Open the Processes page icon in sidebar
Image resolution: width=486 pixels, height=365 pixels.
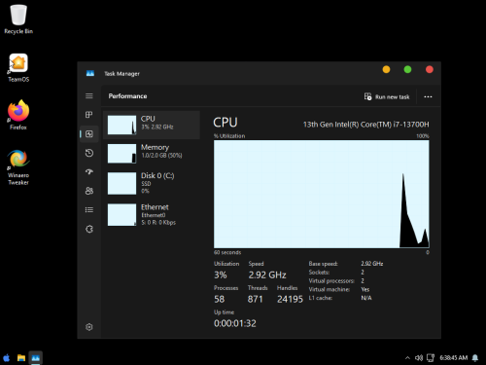click(89, 115)
